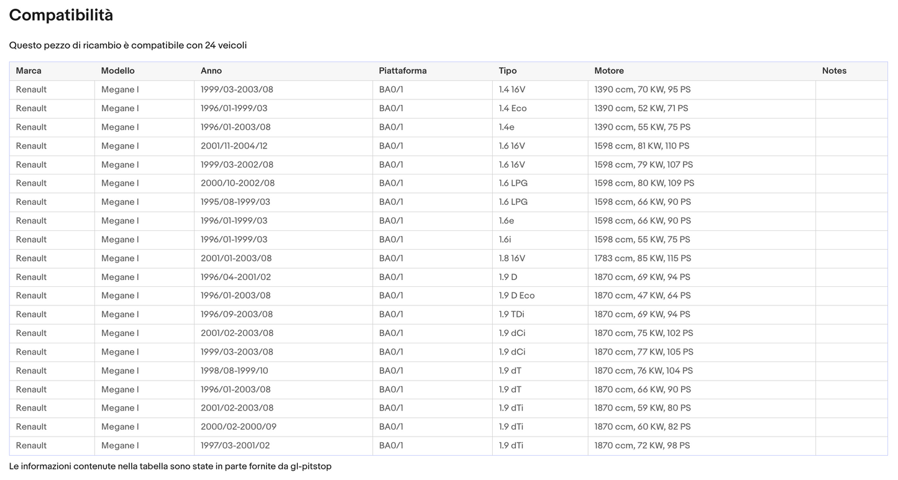Screen dimensions: 898x480
Task: Click engine 1598 ccm, 55 KW, 75 PS
Action: (x=643, y=239)
